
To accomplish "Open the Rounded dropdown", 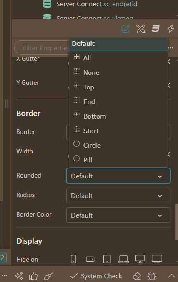I will 118,176.
